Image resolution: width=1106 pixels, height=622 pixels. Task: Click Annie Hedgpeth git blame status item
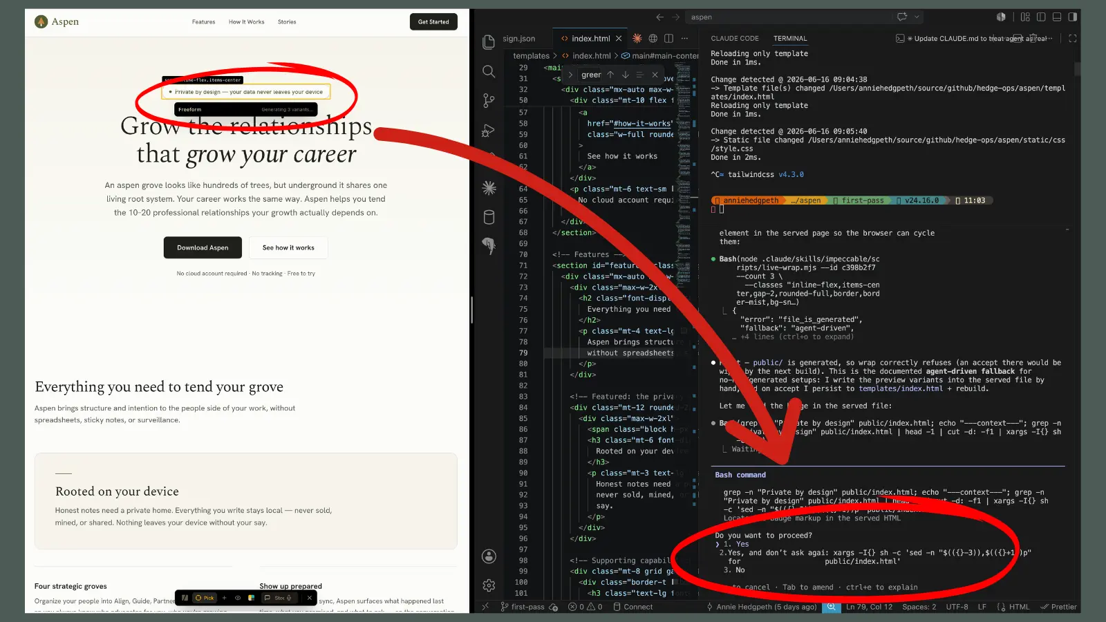[x=761, y=607]
